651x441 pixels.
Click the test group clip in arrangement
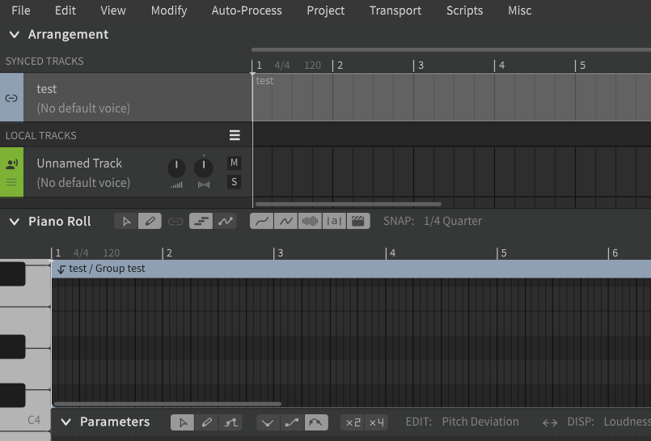452,98
